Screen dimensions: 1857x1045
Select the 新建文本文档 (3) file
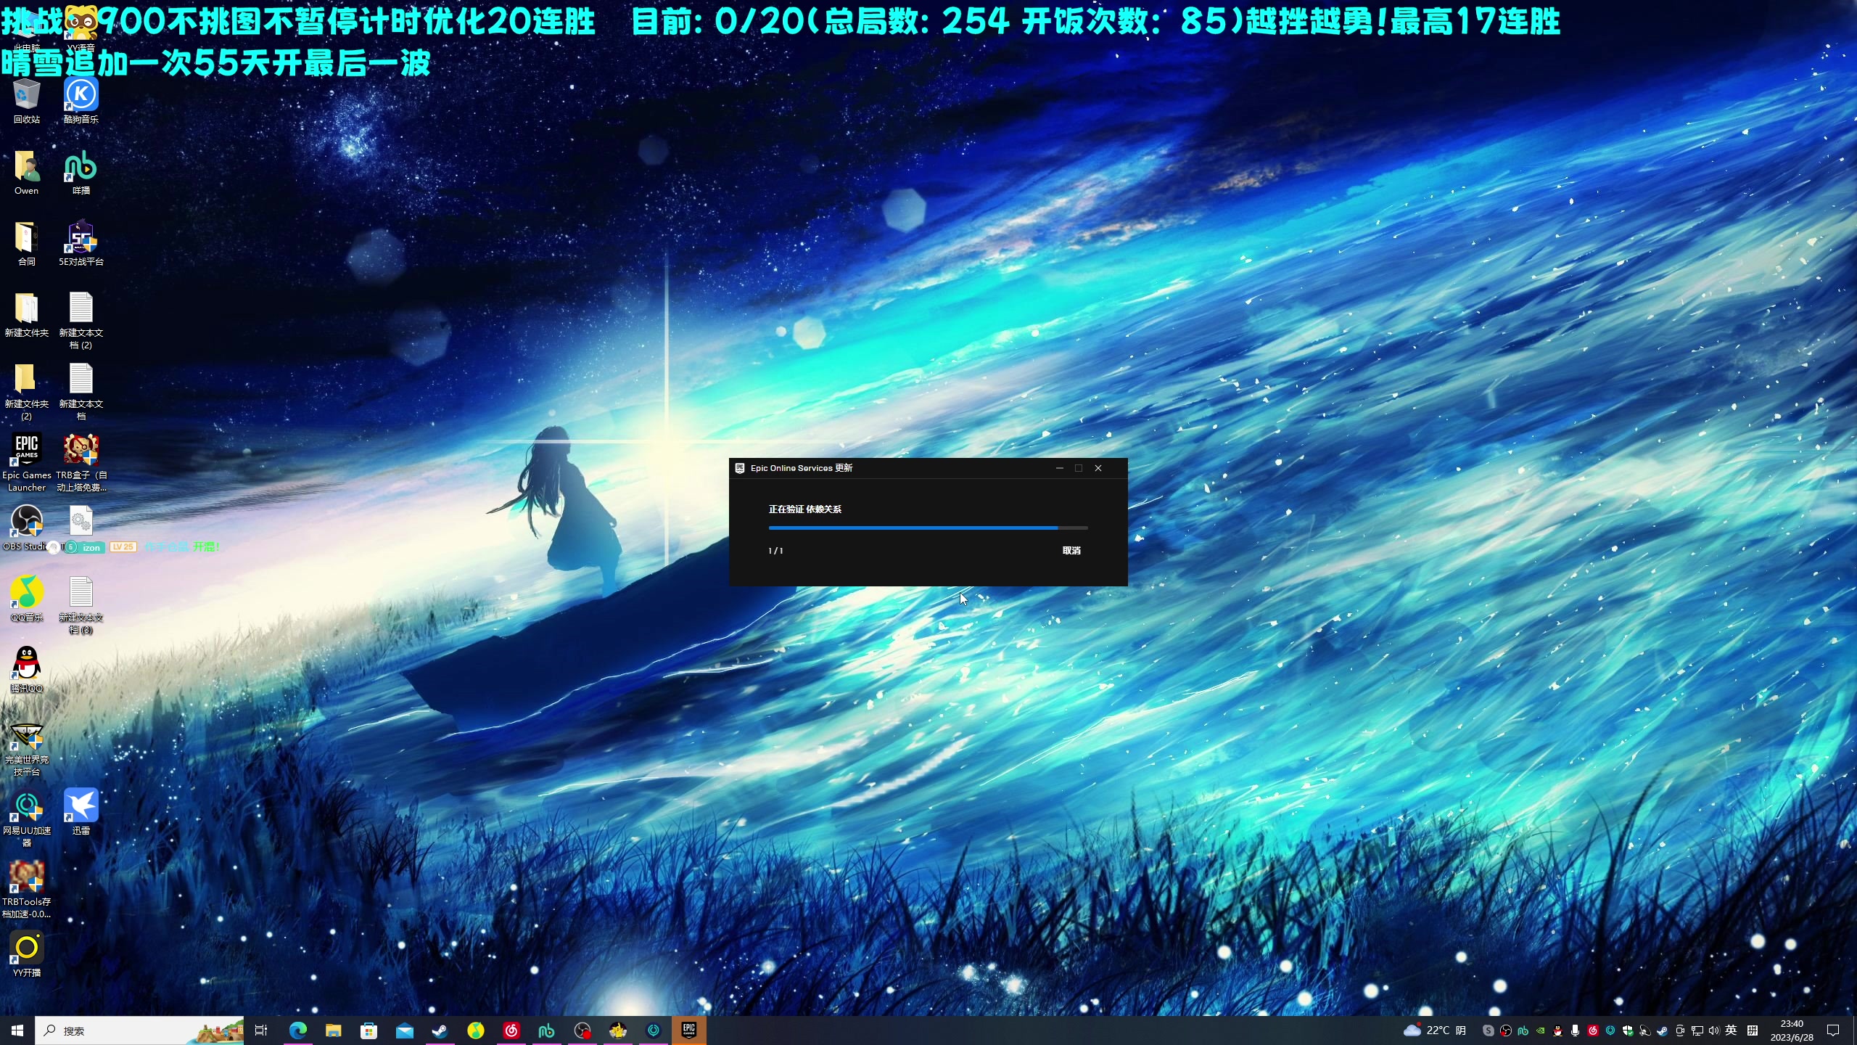(x=81, y=605)
